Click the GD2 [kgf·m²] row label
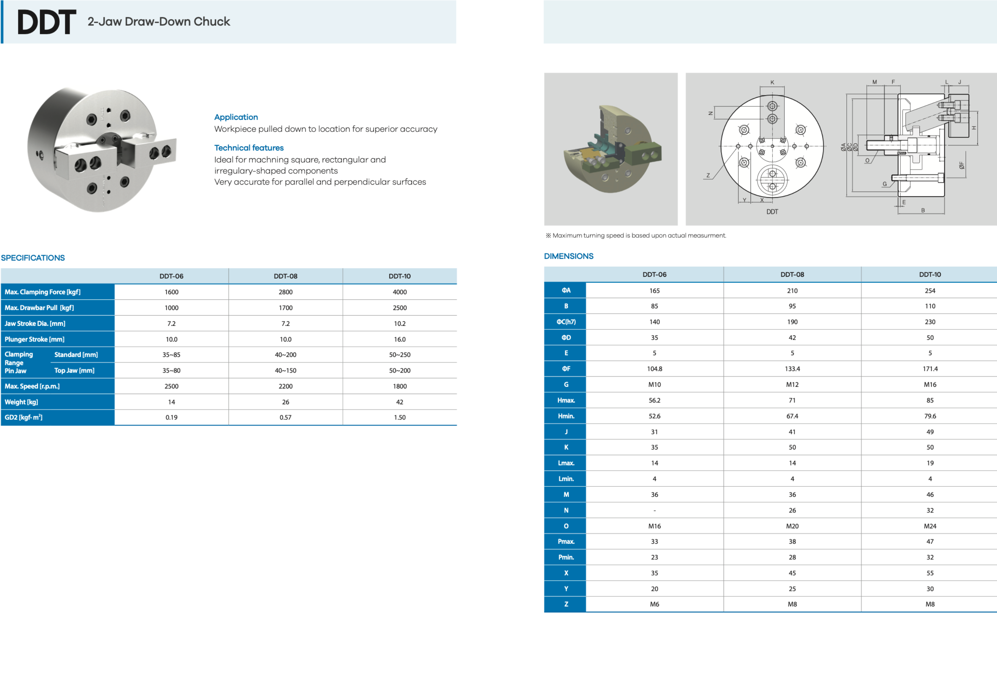Screen dimensions: 997x676 click(24, 417)
